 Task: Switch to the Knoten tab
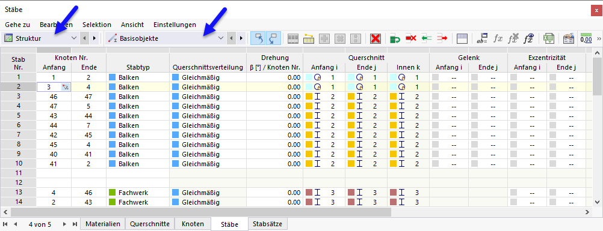pyautogui.click(x=193, y=224)
